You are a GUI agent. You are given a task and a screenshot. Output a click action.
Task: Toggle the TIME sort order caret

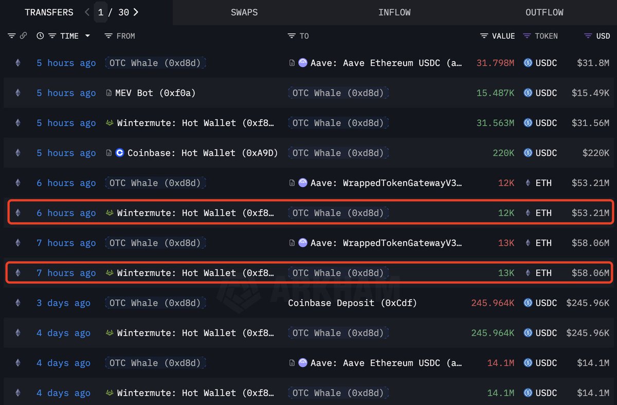coord(87,36)
